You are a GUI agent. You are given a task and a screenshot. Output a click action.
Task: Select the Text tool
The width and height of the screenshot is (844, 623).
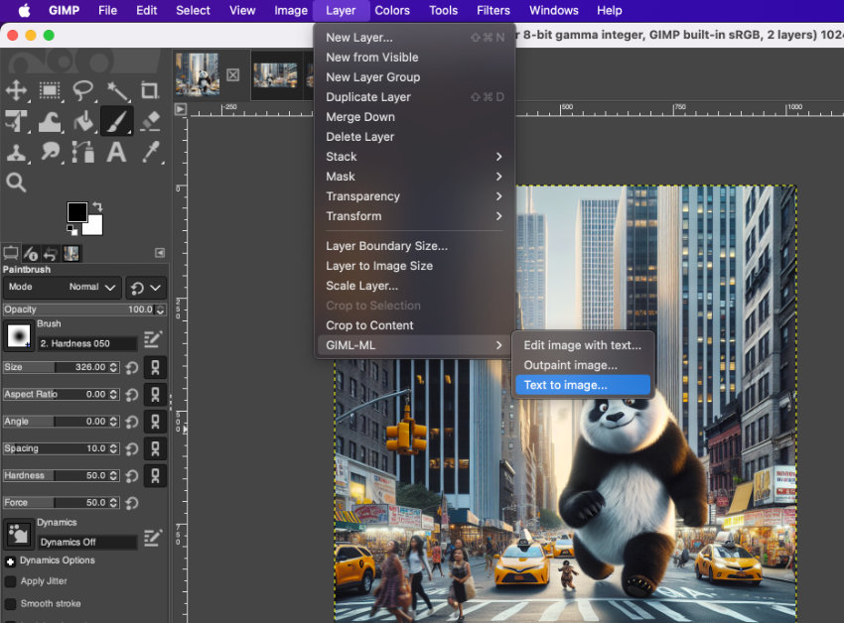click(116, 152)
